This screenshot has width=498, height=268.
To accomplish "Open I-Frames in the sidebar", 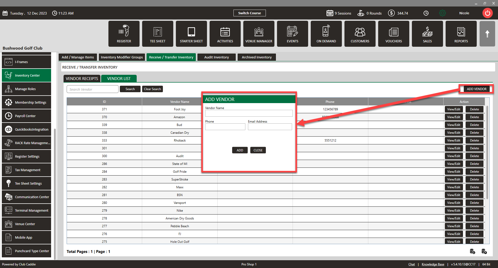I will coord(26,62).
